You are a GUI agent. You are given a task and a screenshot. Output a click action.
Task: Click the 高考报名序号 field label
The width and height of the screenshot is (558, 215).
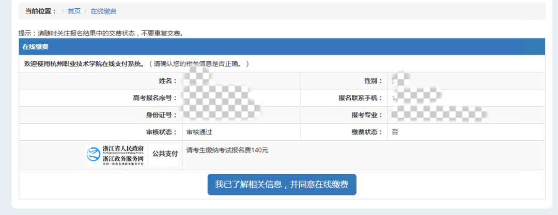point(155,98)
